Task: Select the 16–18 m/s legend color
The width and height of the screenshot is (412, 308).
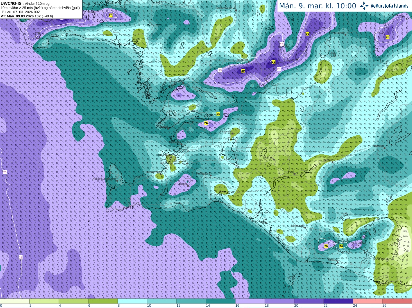Action: (x=250, y=301)
